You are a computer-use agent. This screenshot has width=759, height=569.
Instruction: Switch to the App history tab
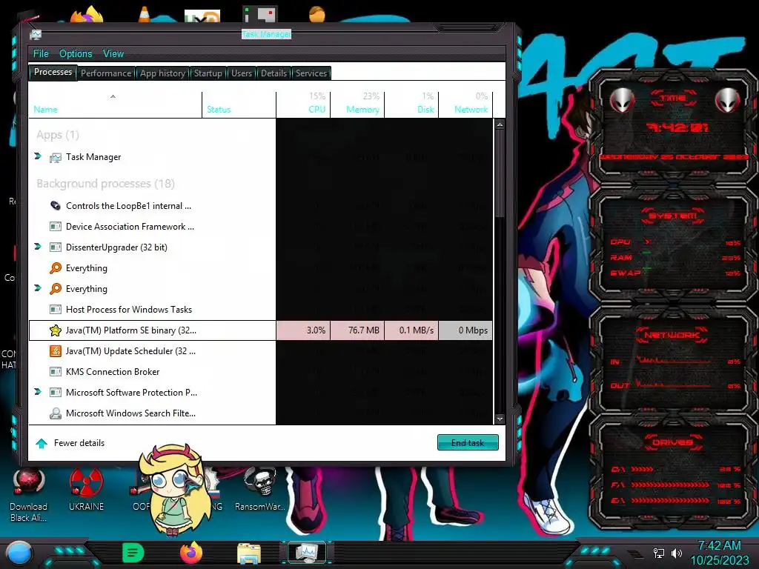click(162, 73)
